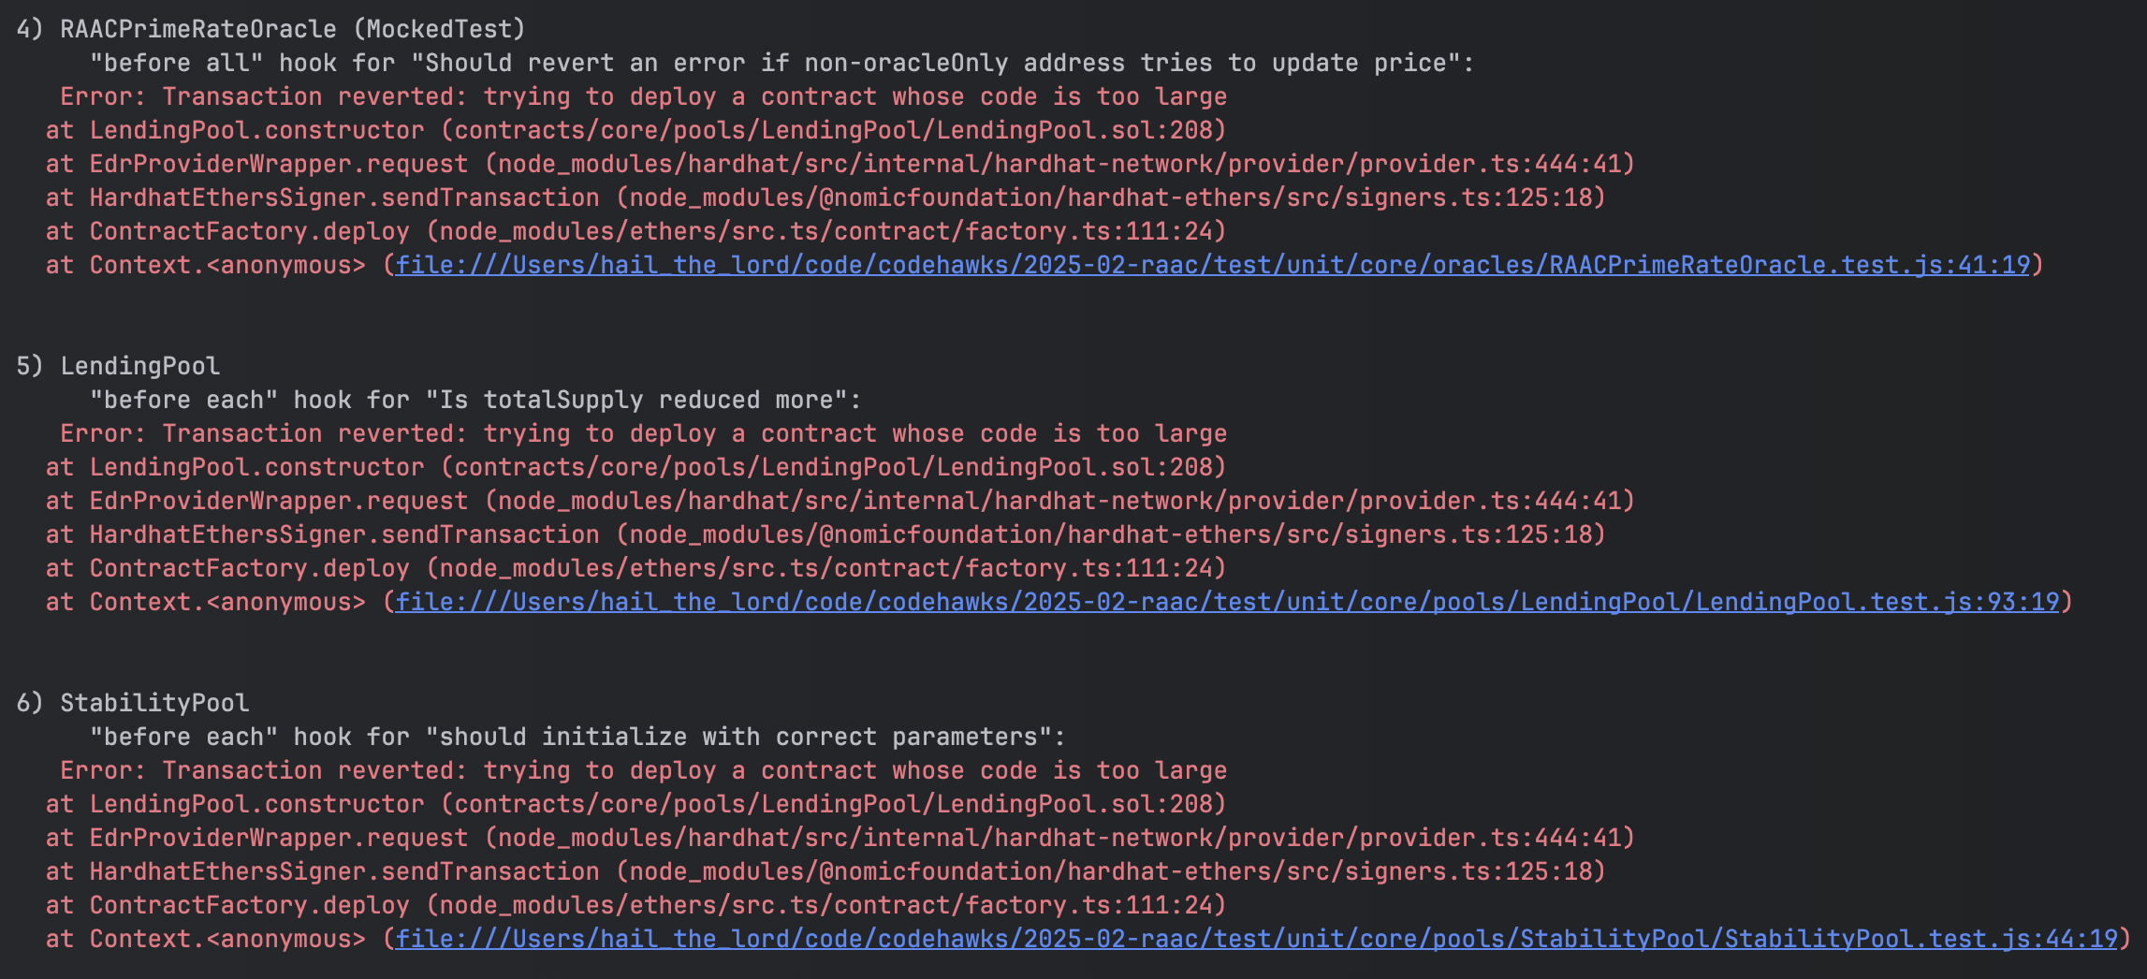Click EdrProviderWrapper.request stack line in failure 4
2147x979 pixels.
(840, 165)
